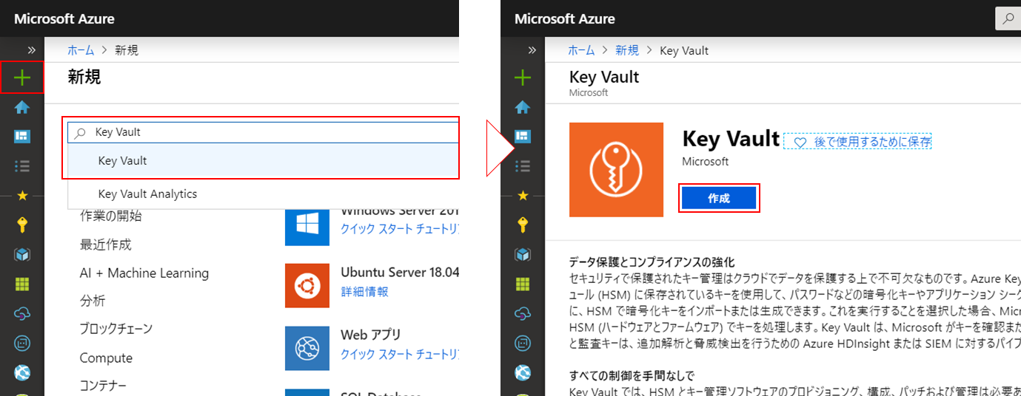Screen dimensions: 1021x396
Task: Open the cloud icon in right portal sidebar
Action: pyautogui.click(x=523, y=313)
